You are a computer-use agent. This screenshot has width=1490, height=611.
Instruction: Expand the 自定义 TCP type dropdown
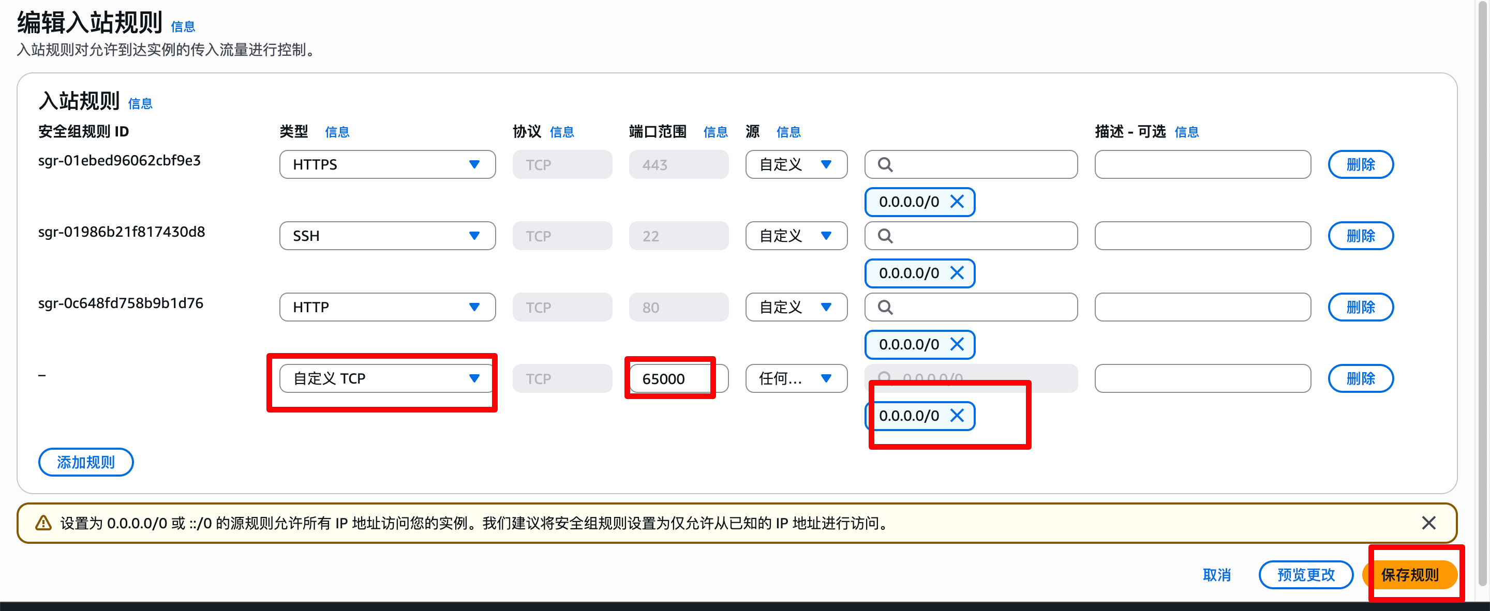(387, 378)
